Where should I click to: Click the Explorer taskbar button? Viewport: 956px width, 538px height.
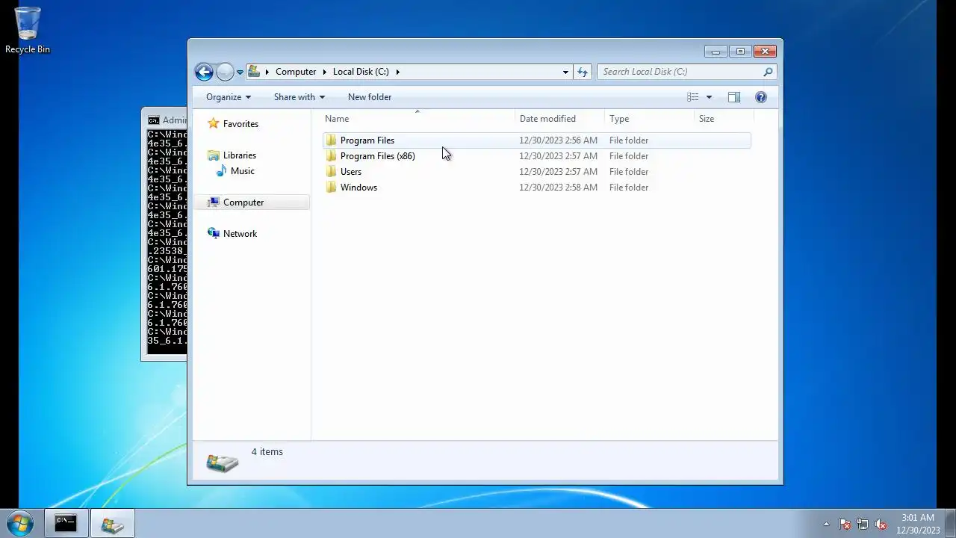pyautogui.click(x=113, y=524)
